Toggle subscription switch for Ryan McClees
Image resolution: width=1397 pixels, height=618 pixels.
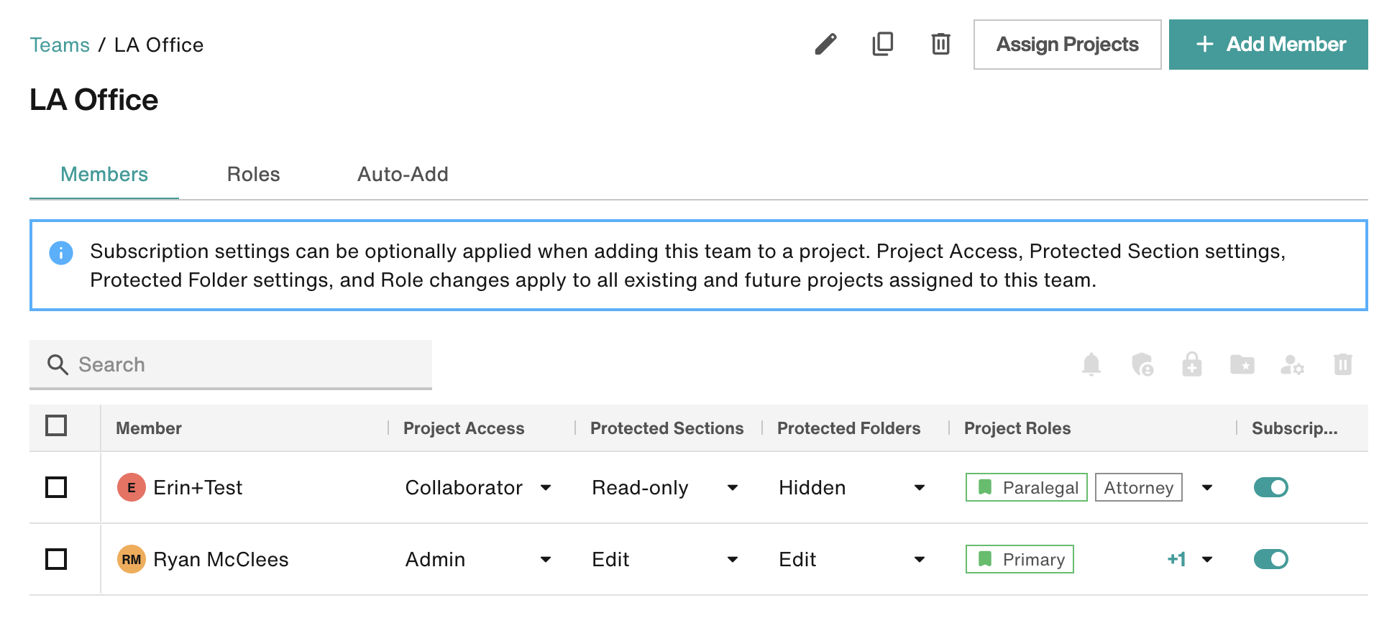pyautogui.click(x=1271, y=559)
